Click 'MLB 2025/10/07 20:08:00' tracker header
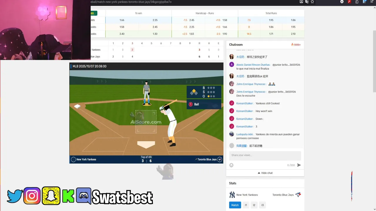 pos(90,66)
